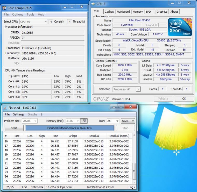197x192 pixels.
Task: Click the Code Name Lynnfield value in CPU-Z
Action: pos(127,25)
